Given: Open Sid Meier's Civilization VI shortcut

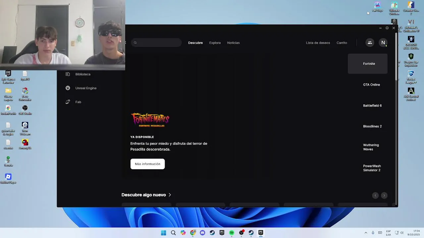Looking at the screenshot, I should click(411, 26).
